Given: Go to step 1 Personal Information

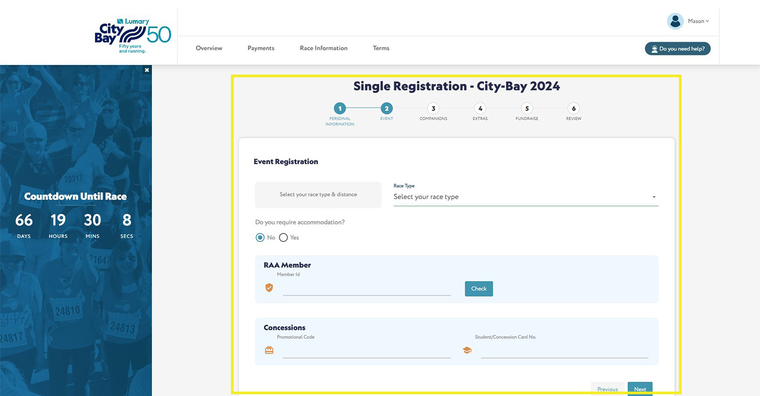Looking at the screenshot, I should coord(340,109).
